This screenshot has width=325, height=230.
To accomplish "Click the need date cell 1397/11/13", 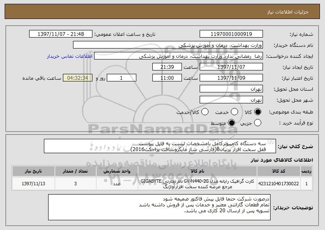I will [33, 184].
